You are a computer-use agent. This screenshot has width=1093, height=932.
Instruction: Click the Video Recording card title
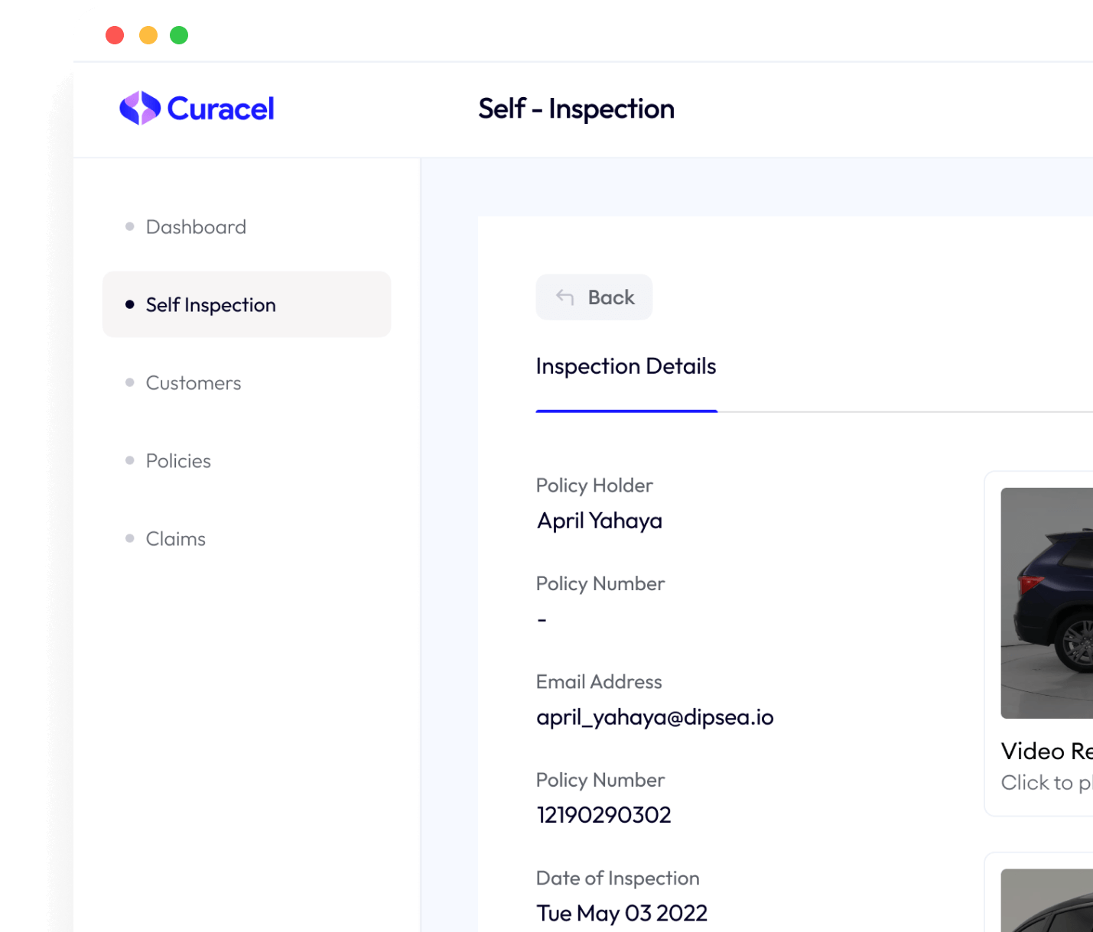(x=1046, y=751)
